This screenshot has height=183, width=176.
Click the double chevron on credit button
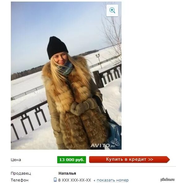coord(151,160)
